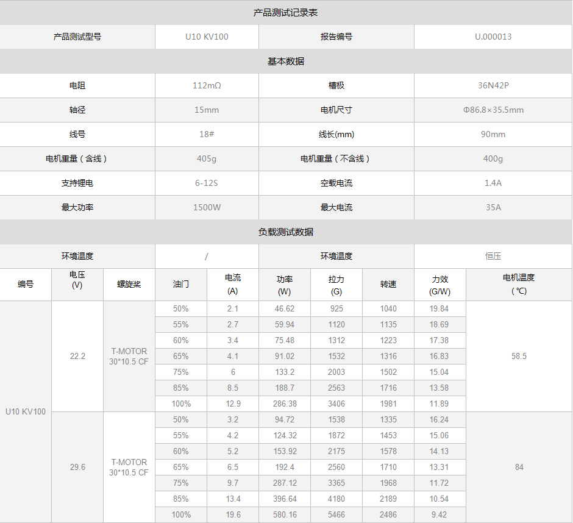Viewport: 573px width, 523px height.
Task: Select motor size Φ86.8×35.5mm cell
Action: [493, 110]
